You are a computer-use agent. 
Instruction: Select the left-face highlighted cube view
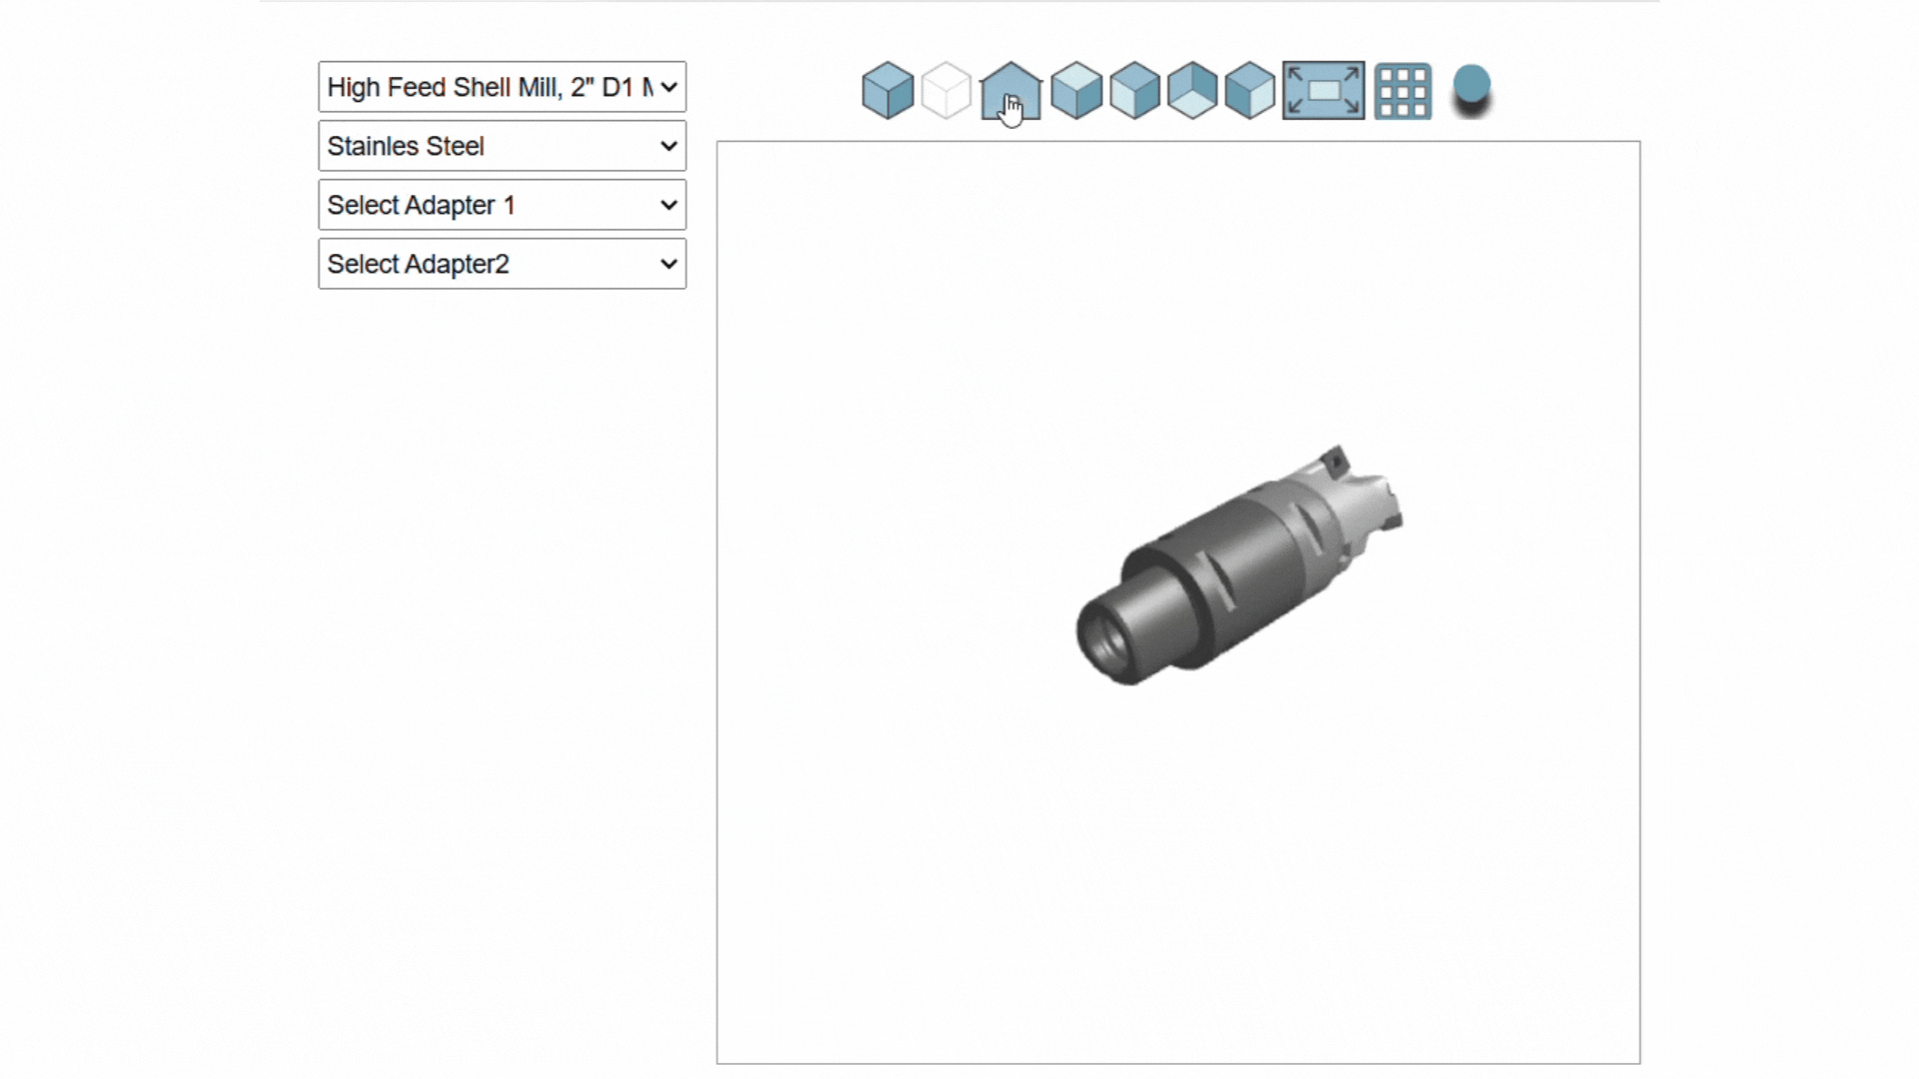pos(1134,91)
